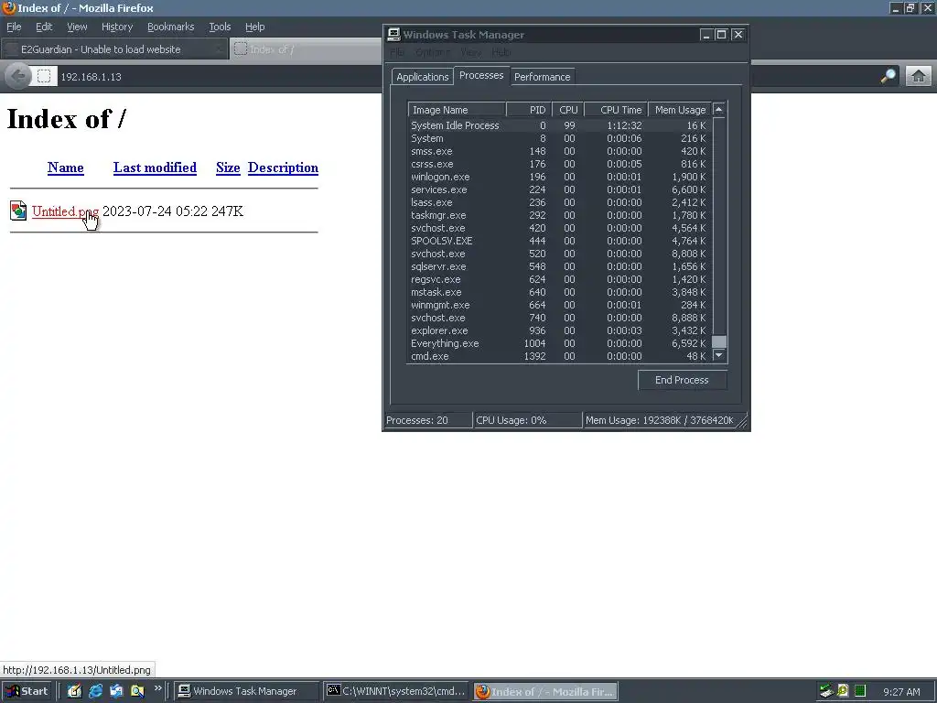
Task: Click the process list scroll-down arrow
Action: 719,355
